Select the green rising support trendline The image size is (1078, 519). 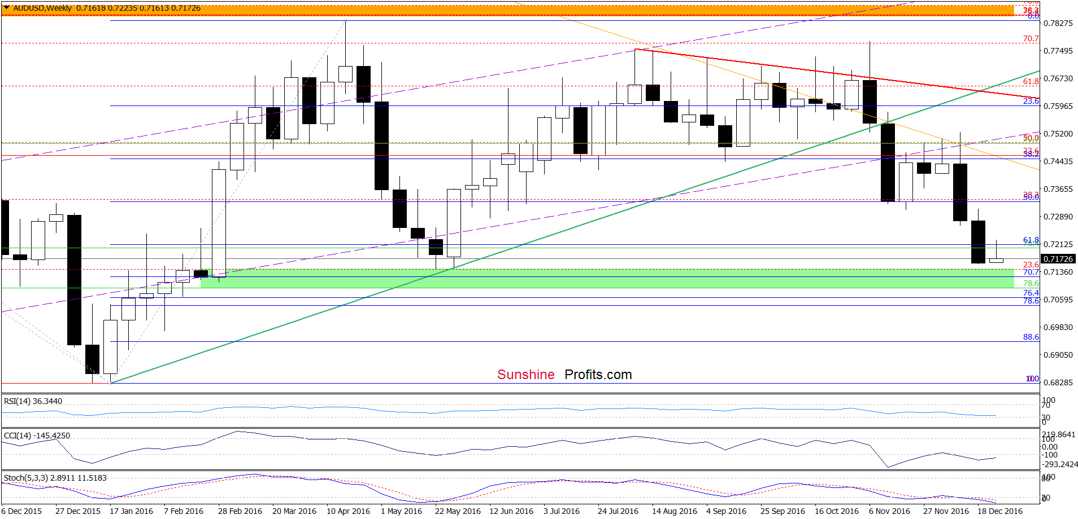(x=576, y=227)
